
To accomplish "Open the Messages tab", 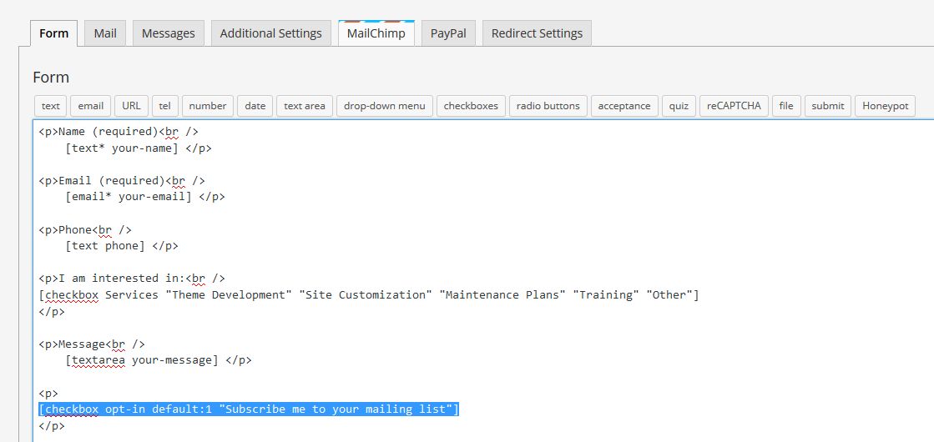I will [x=168, y=33].
